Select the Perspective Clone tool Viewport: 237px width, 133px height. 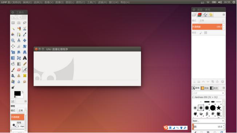13,82
